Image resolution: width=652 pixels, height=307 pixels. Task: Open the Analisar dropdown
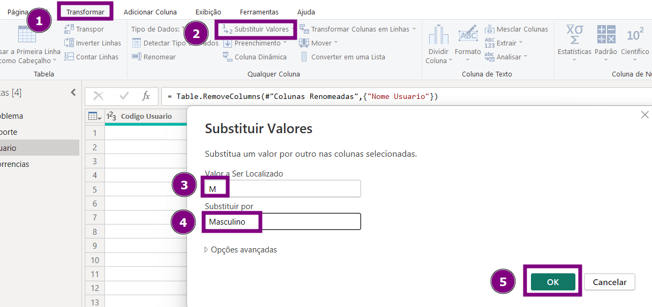[506, 57]
